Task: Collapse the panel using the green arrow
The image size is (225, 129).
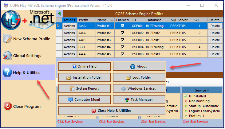Action: tap(59, 14)
